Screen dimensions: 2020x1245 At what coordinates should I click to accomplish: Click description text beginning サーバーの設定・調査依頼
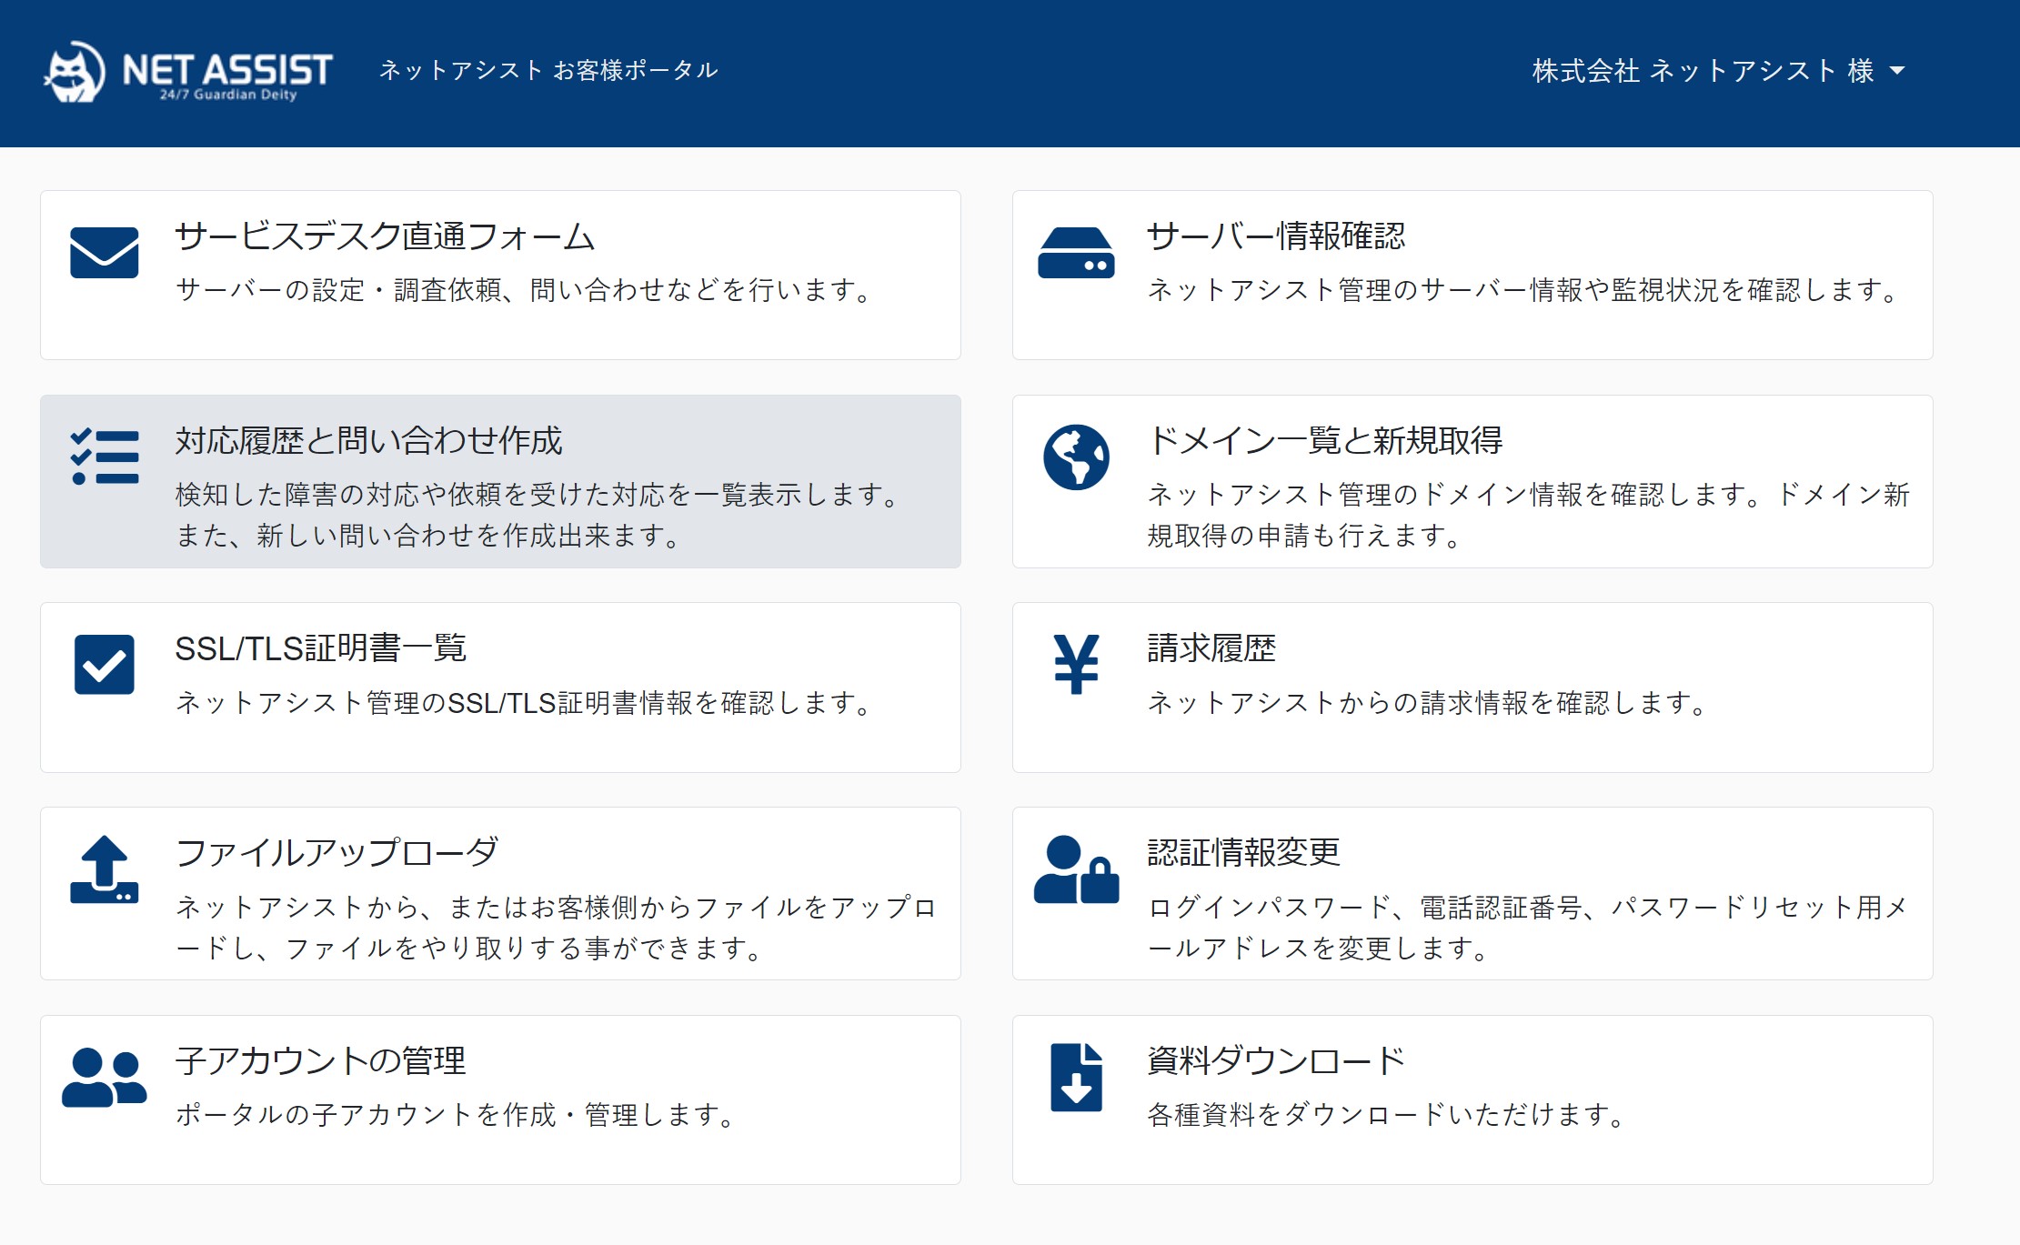coord(525,290)
